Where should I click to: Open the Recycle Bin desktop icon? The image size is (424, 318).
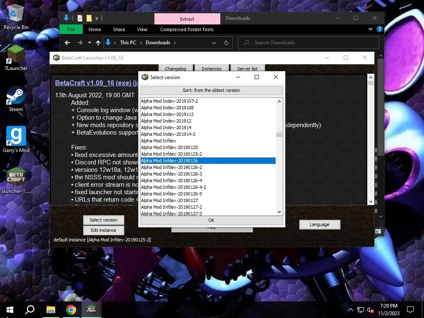16,17
